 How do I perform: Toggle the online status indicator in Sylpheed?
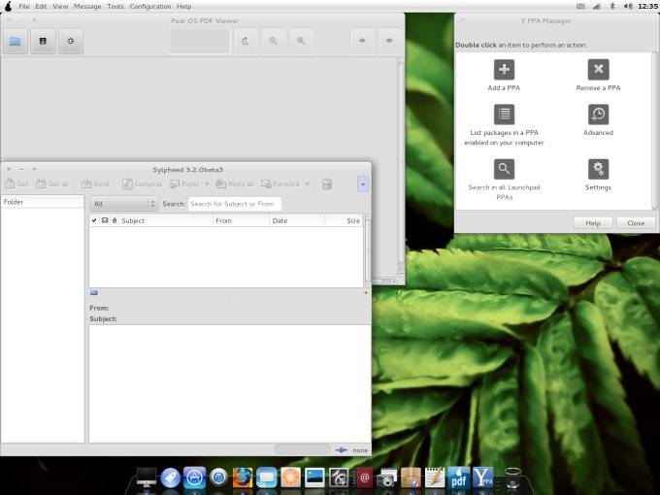coord(341,449)
